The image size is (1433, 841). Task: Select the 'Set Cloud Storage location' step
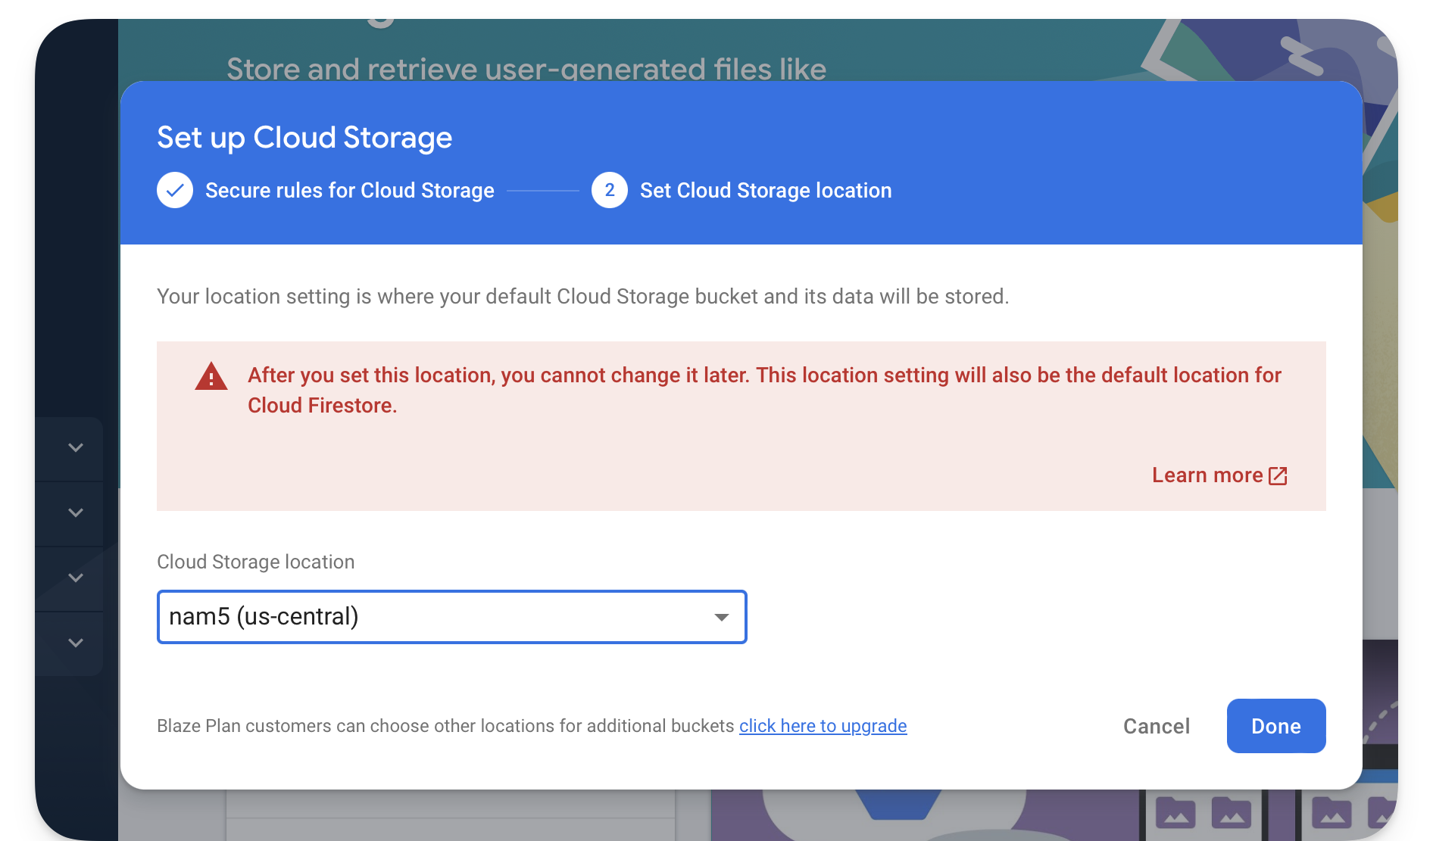point(765,190)
